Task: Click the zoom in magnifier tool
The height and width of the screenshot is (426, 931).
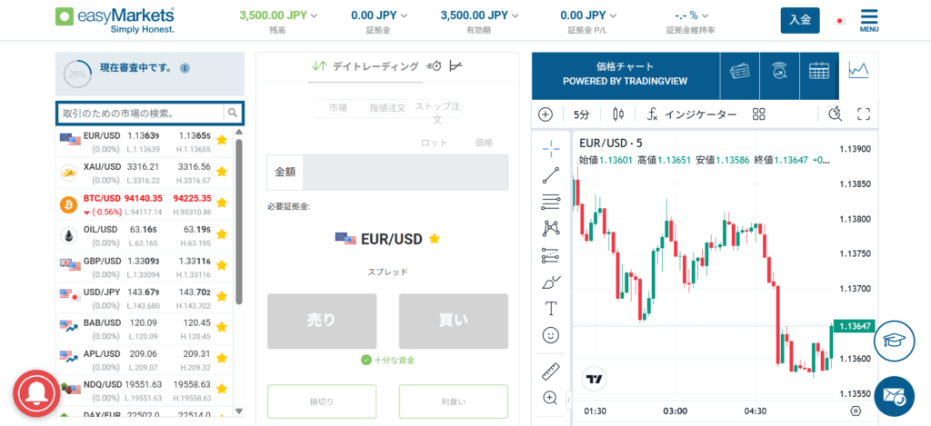Action: pos(550,397)
